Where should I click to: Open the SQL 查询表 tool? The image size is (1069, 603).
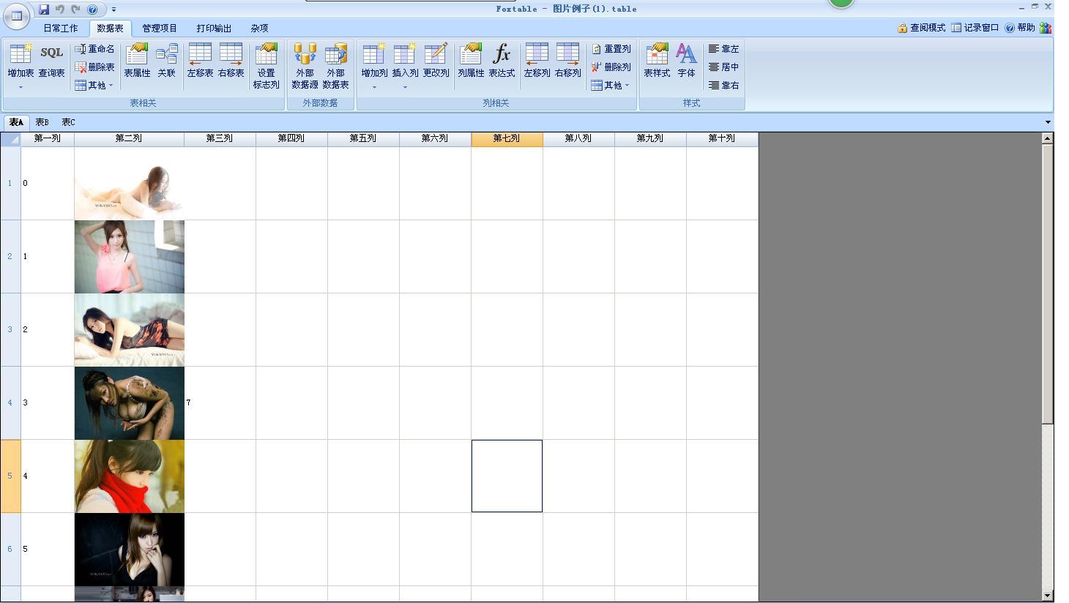[x=51, y=60]
